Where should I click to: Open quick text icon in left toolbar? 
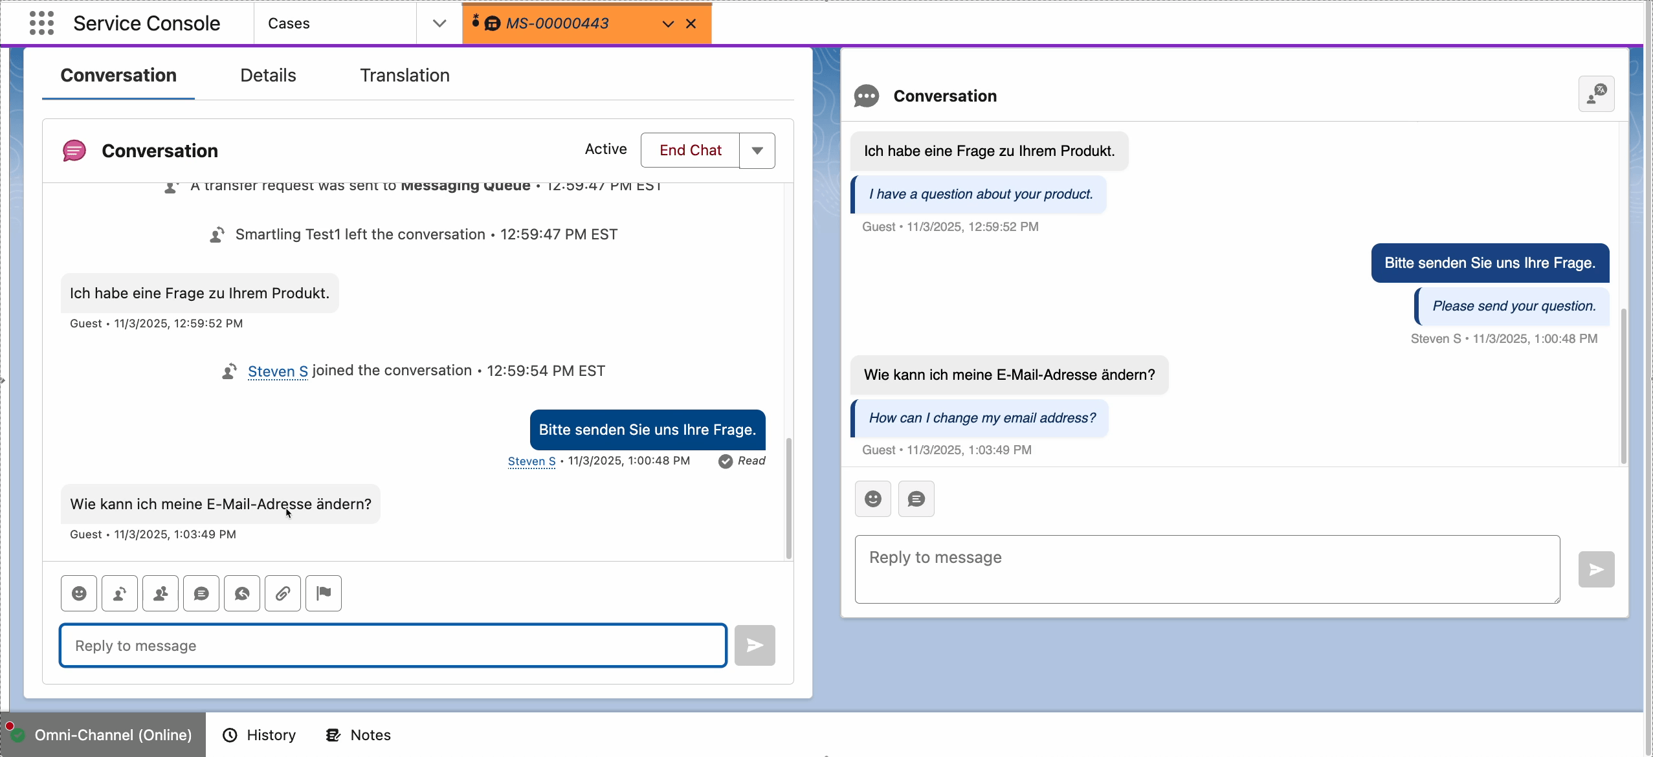coord(201,593)
